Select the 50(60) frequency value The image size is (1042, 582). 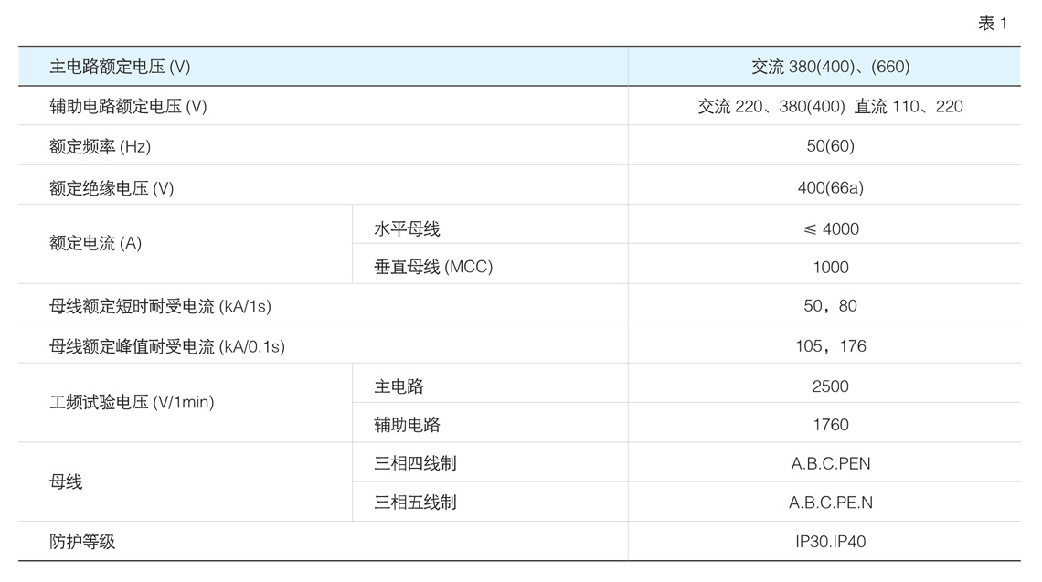click(x=830, y=146)
